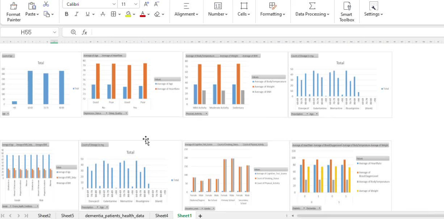Open Depression_Status chart filter
444x219 pixels.
pyautogui.click(x=96, y=113)
